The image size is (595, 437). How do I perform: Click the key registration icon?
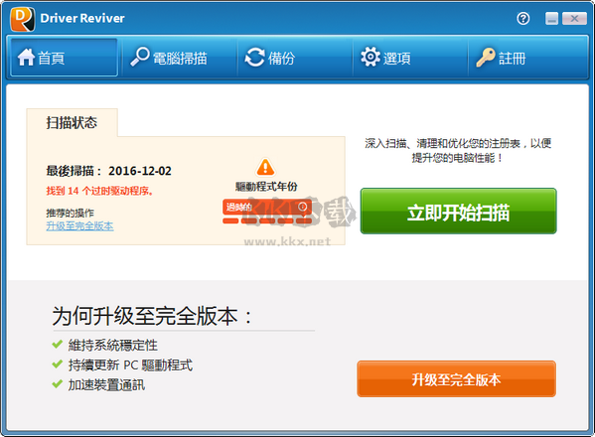(x=486, y=58)
